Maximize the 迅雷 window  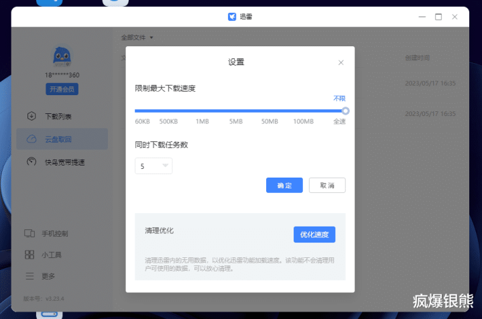tap(438, 17)
